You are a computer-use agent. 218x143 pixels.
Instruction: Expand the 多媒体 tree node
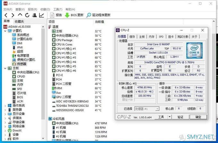pos(5,118)
